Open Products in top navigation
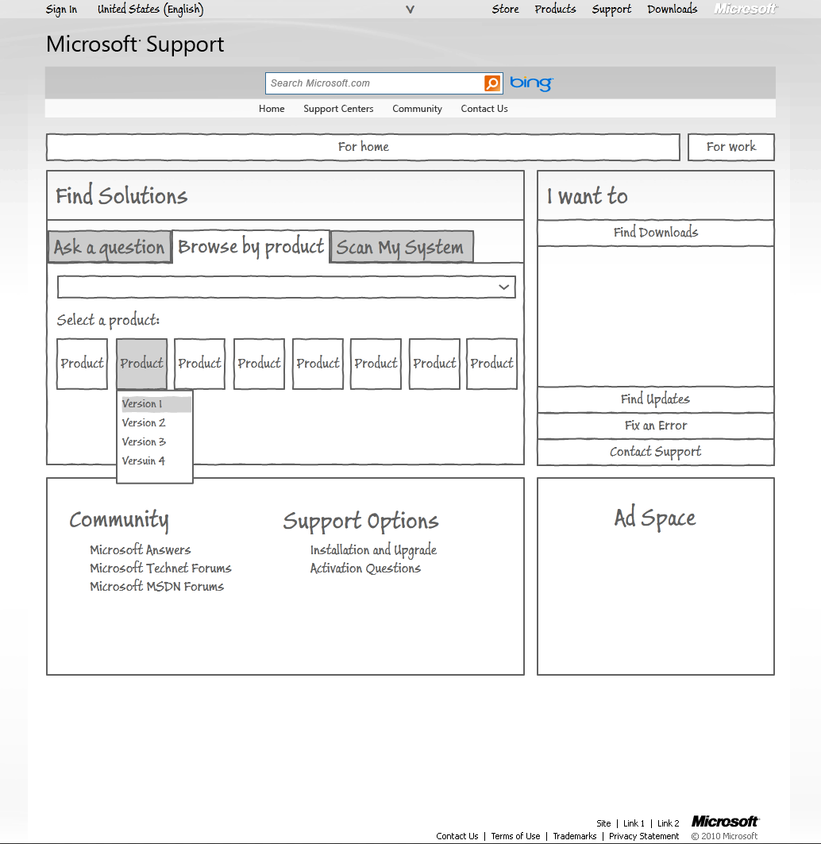The height and width of the screenshot is (844, 821). click(x=555, y=10)
